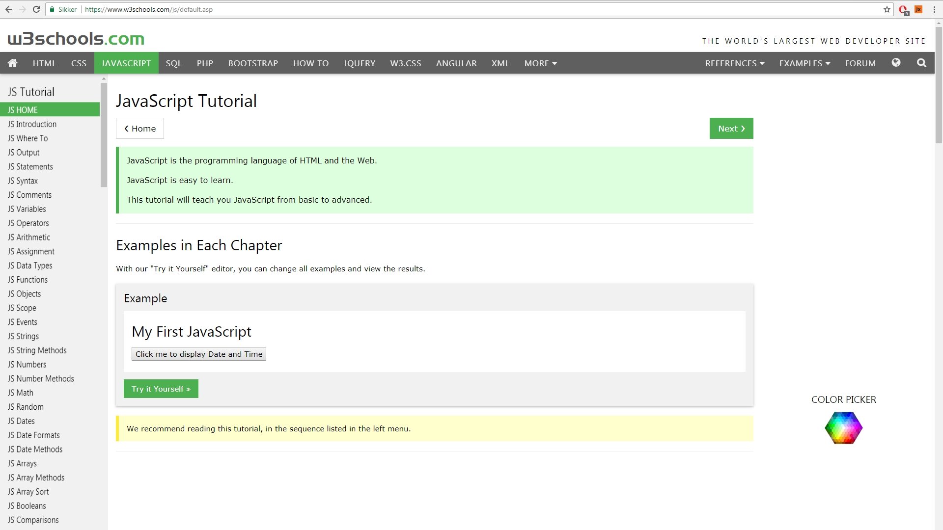
Task: Open JS Where To chapter
Action: tap(50, 138)
